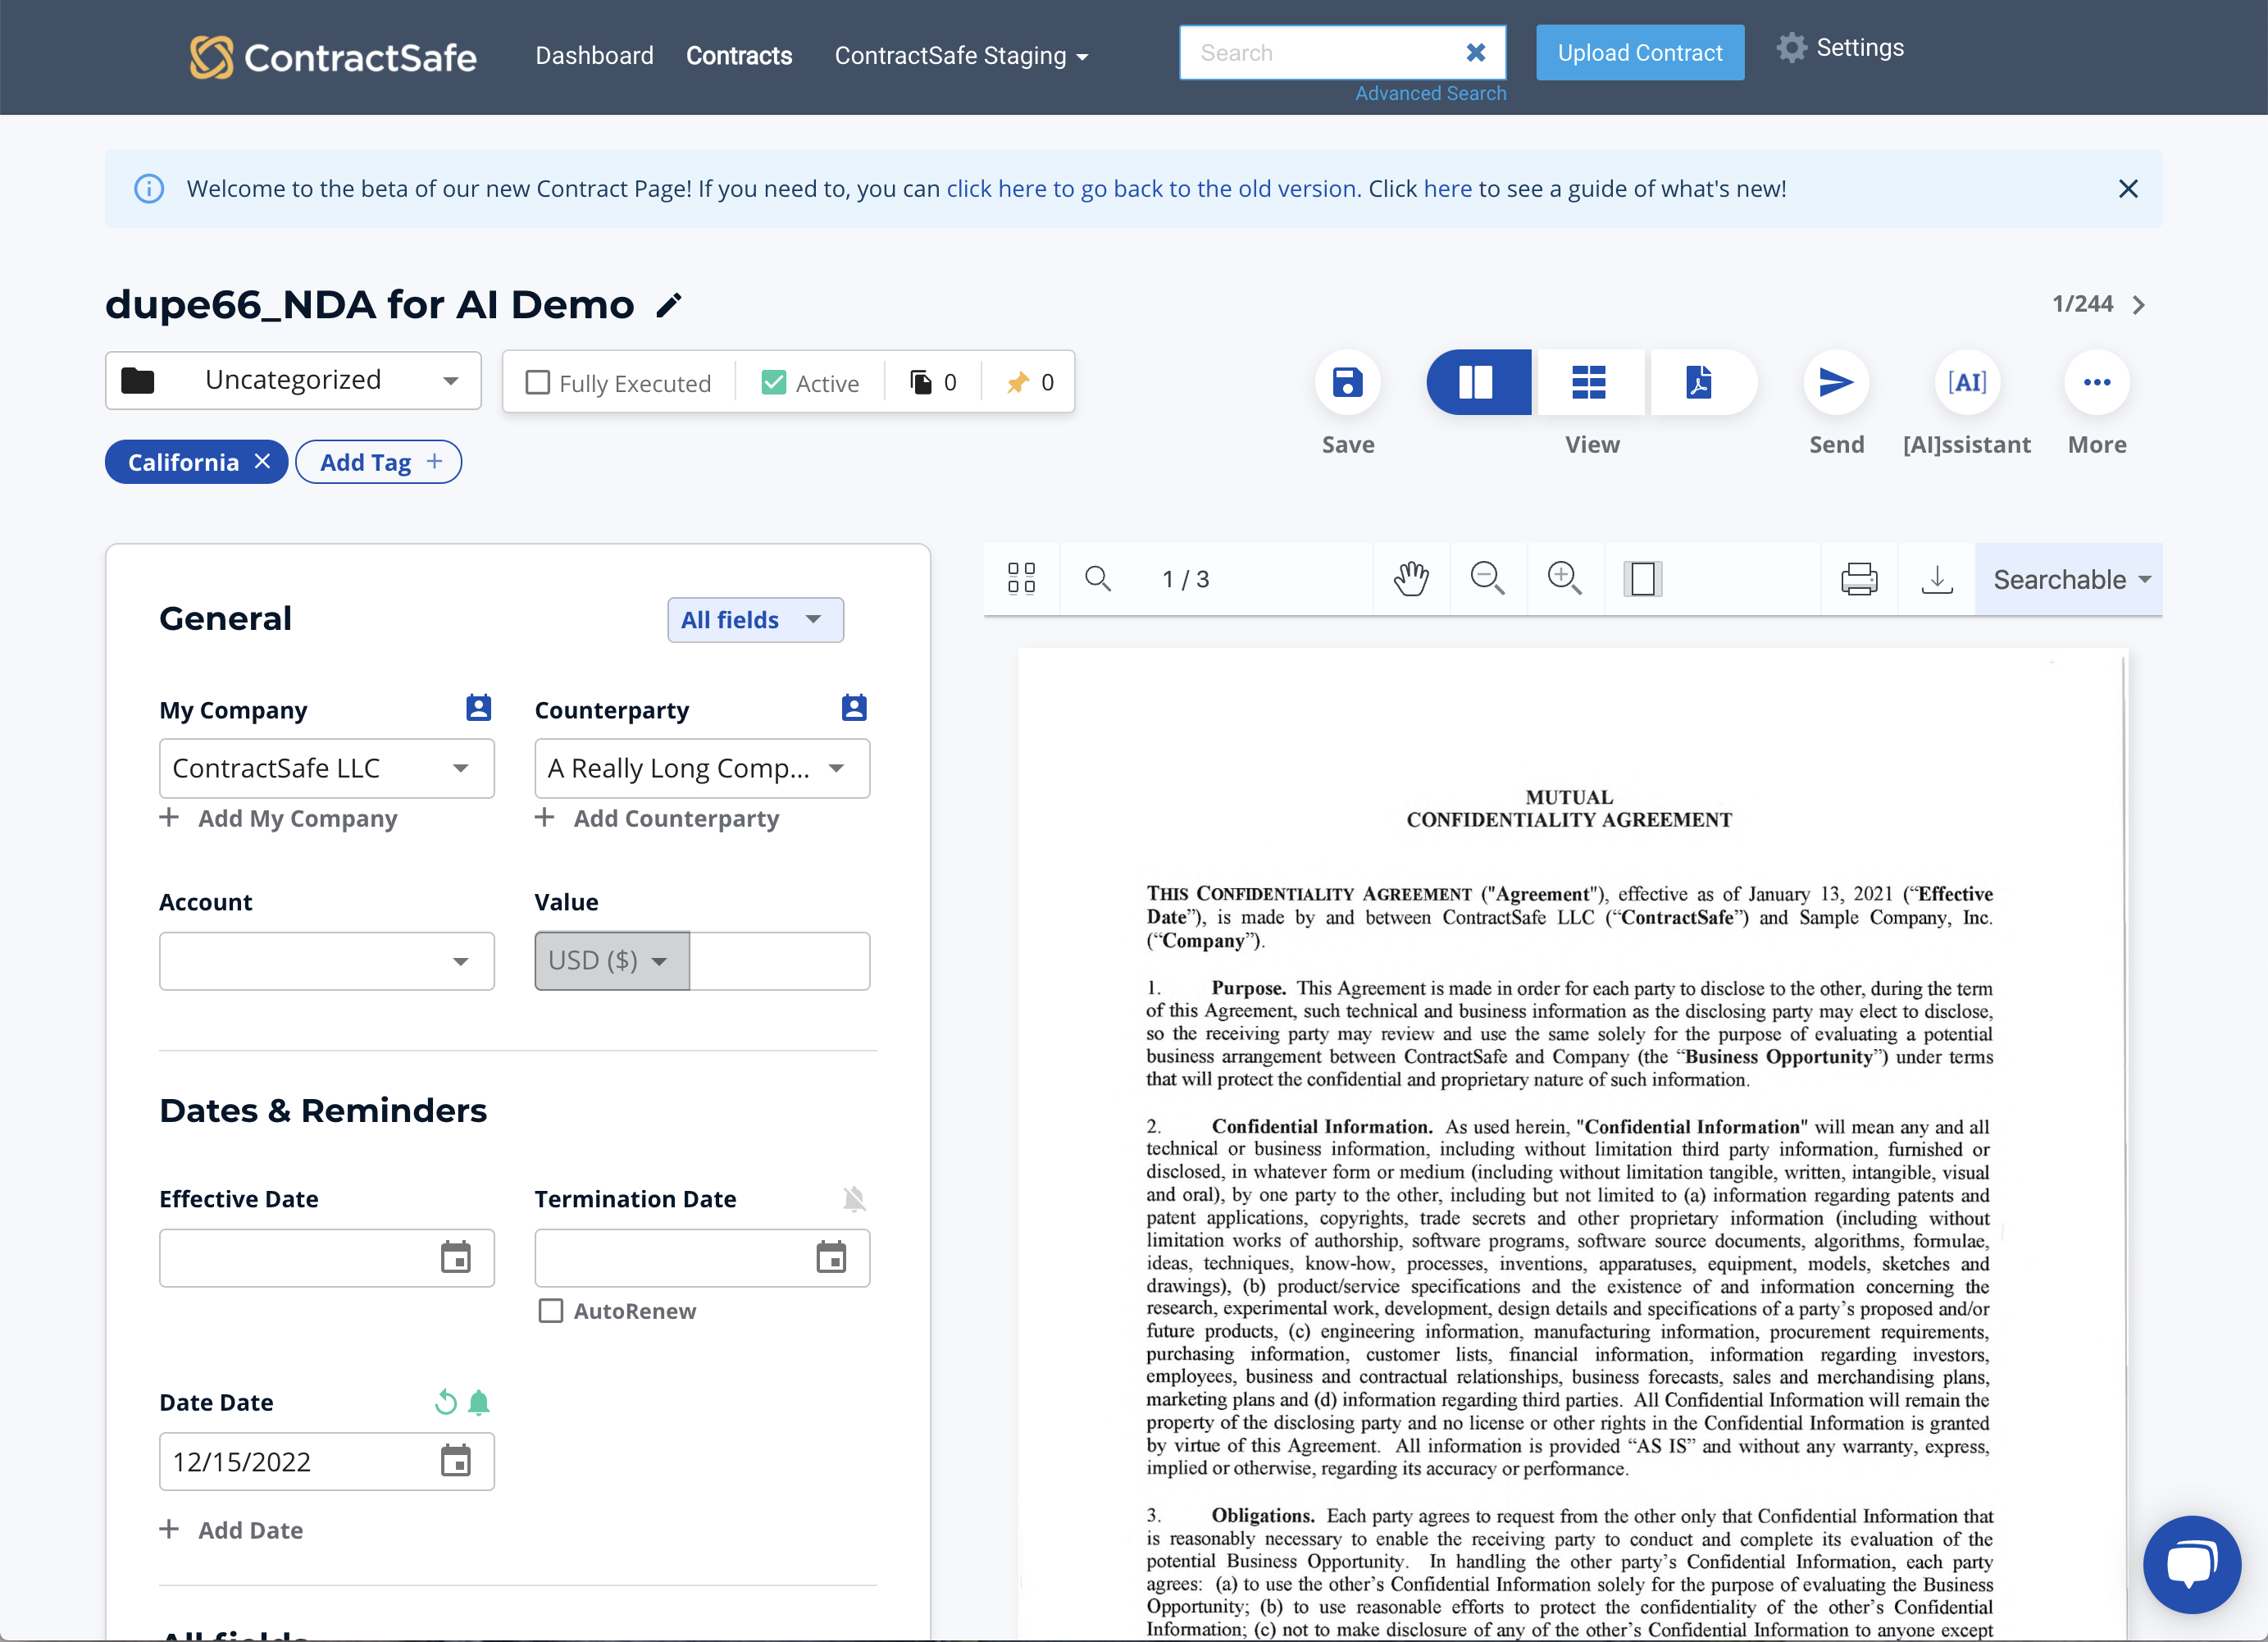Dismiss the beta welcome banner
This screenshot has height=1642, width=2268.
pyautogui.click(x=2128, y=189)
